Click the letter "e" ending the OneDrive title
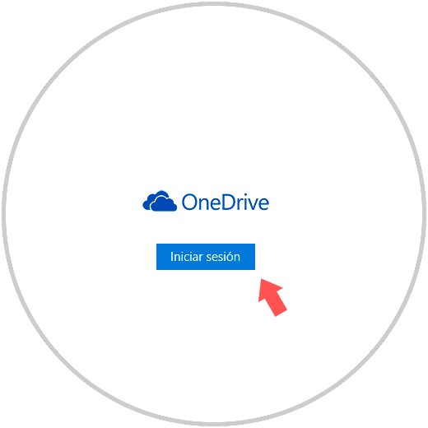This screenshot has height=428, width=428. click(263, 204)
